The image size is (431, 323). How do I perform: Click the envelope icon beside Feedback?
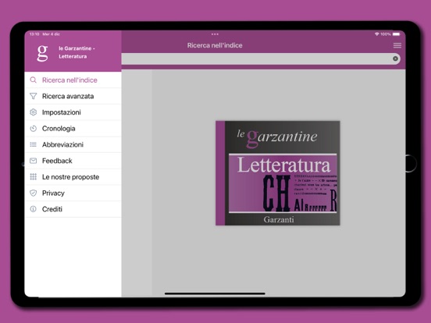tap(34, 161)
